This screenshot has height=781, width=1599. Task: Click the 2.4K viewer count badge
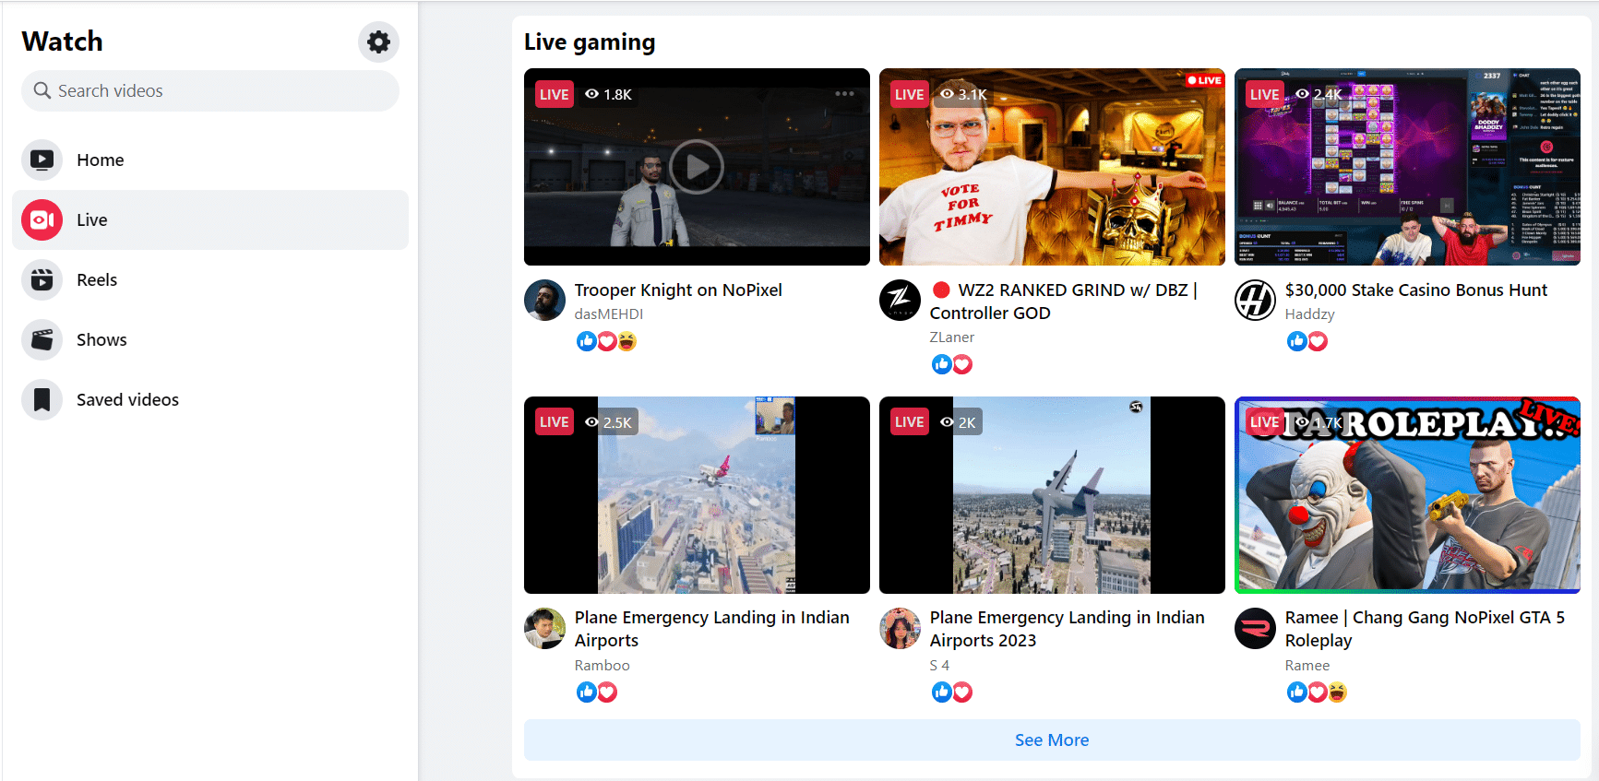(x=1319, y=94)
